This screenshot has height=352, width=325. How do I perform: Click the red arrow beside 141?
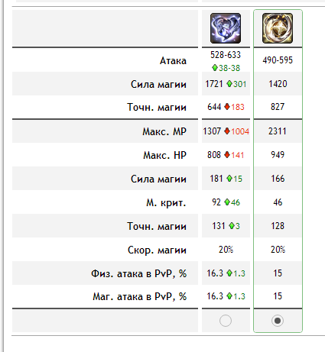point(227,155)
